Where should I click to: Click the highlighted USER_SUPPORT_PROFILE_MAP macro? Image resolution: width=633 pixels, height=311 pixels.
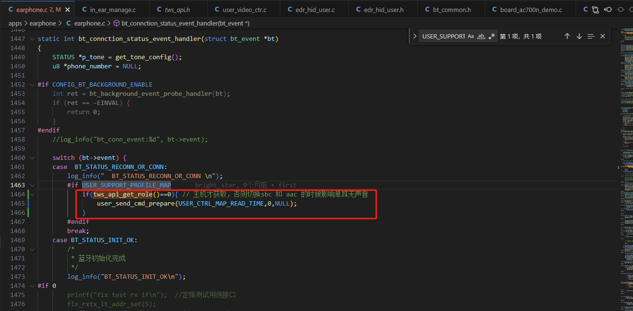(x=126, y=185)
